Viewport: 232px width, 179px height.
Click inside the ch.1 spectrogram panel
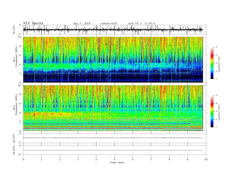[x=113, y=60]
